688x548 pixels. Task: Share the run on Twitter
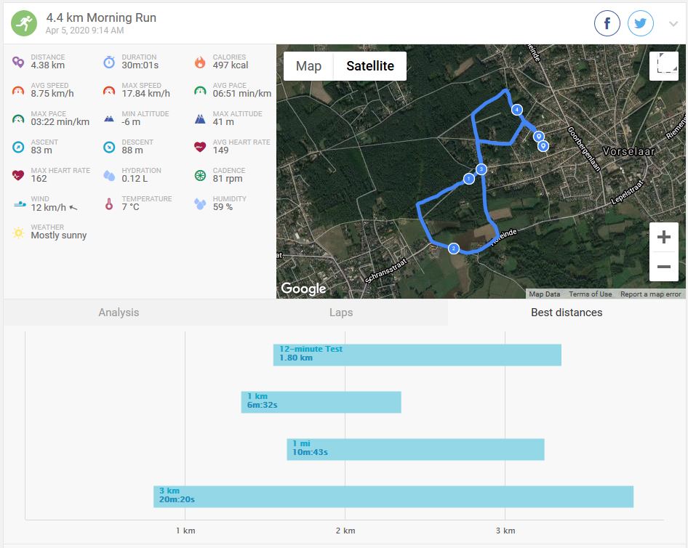click(641, 24)
